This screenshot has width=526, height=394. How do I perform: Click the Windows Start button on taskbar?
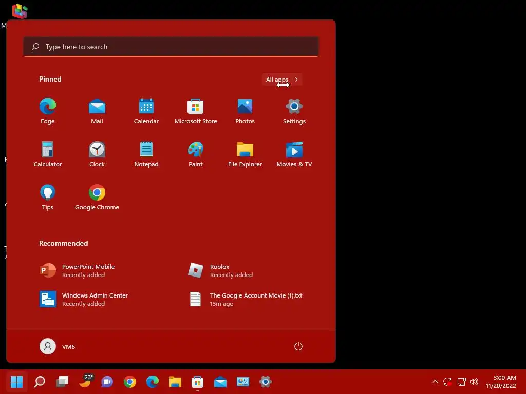pos(16,382)
